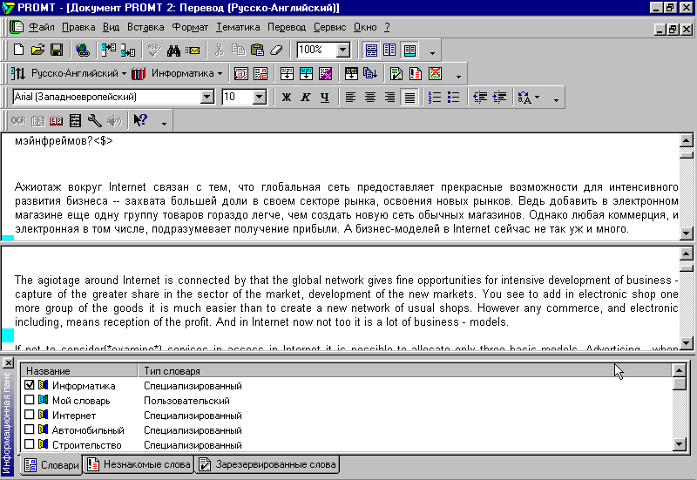Create a new document with New icon
This screenshot has height=480, width=697.
tap(18, 50)
